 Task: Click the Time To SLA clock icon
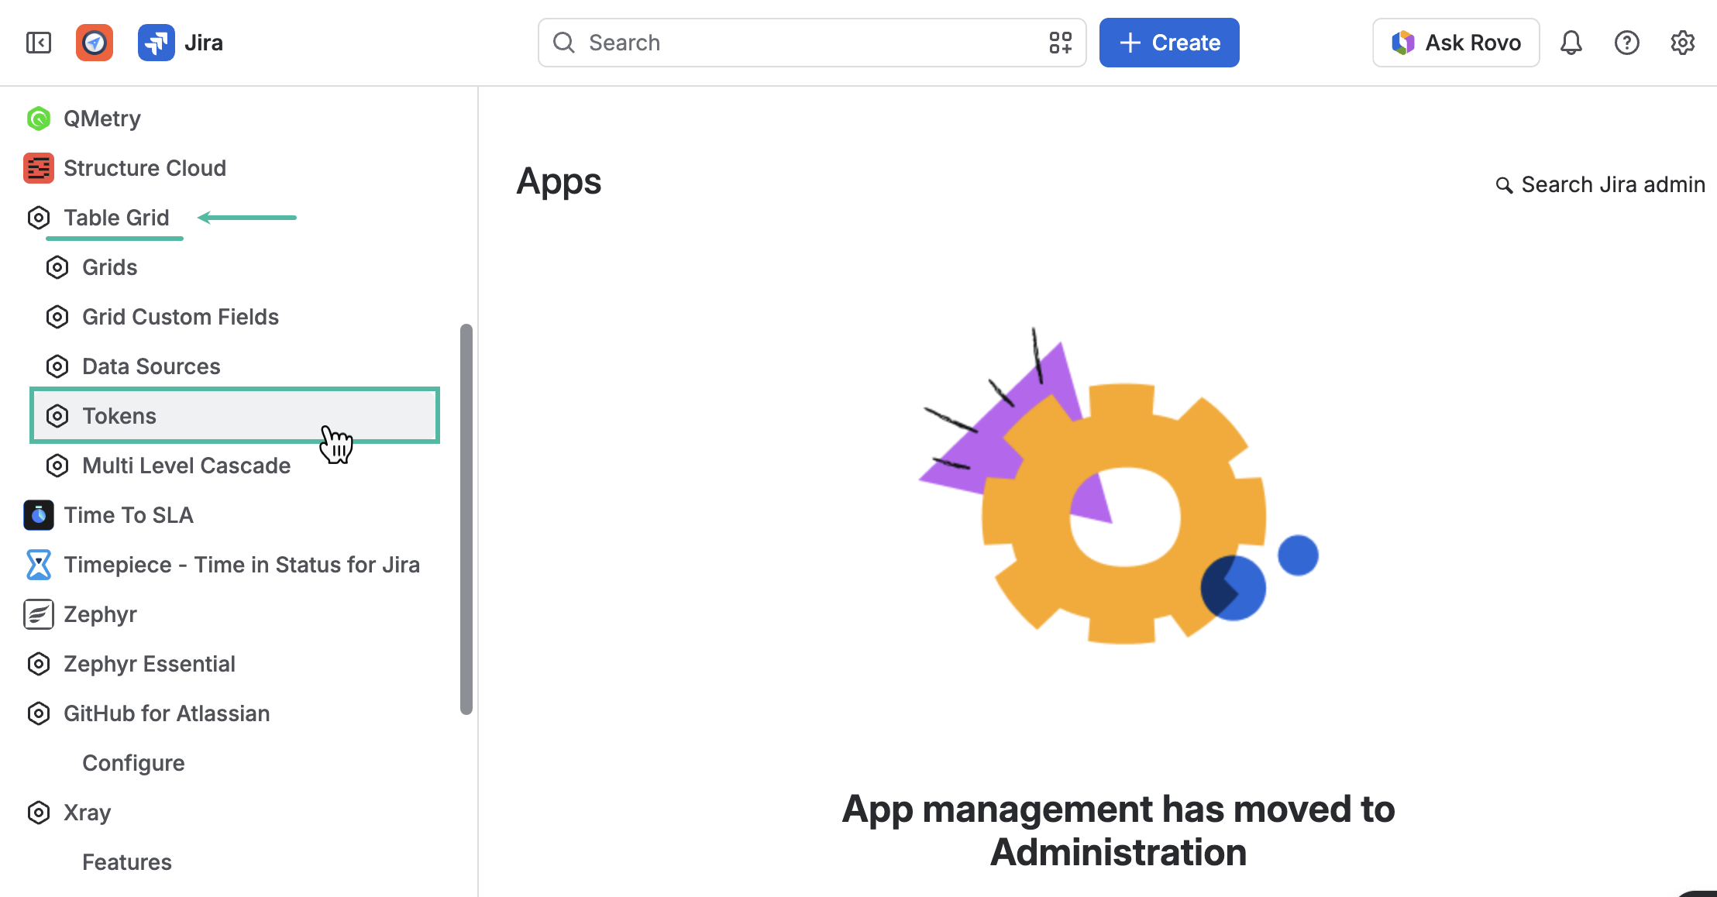[x=39, y=515]
